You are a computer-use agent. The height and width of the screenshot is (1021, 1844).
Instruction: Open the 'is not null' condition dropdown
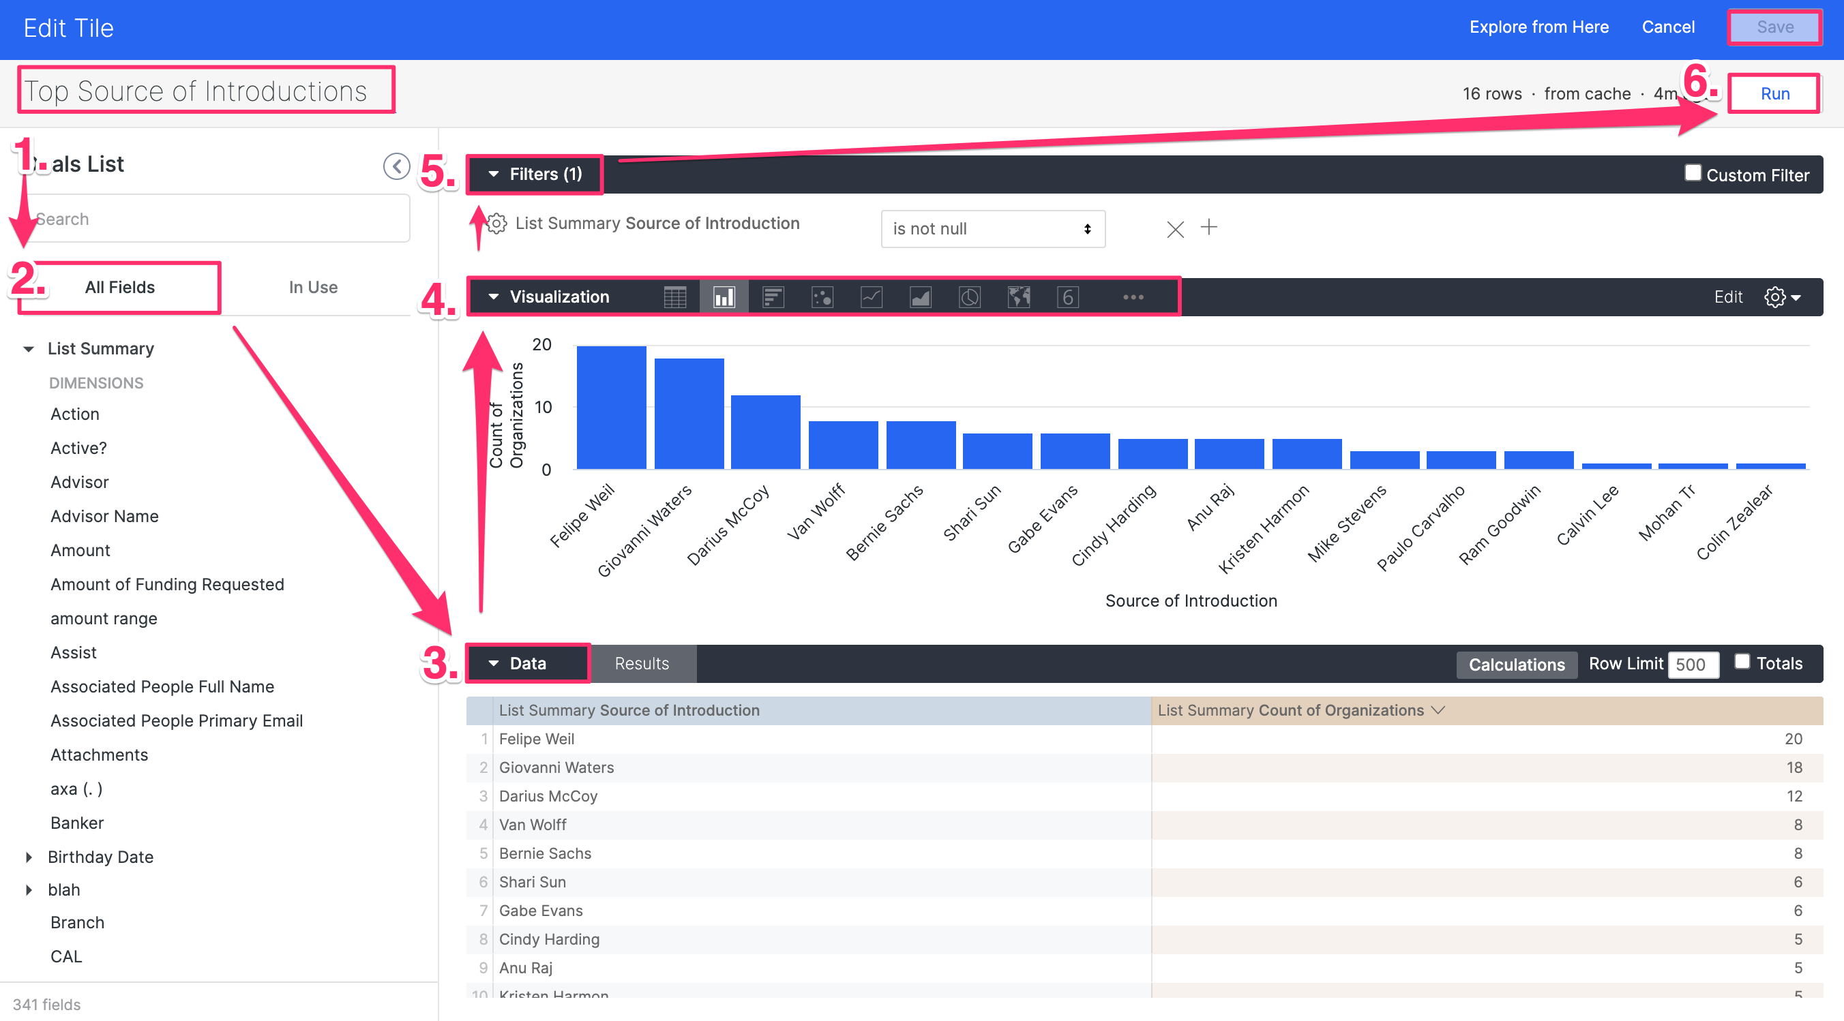pos(993,228)
